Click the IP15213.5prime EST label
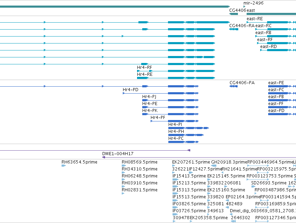The height and width of the screenshot is (223, 296). [x=189, y=183]
